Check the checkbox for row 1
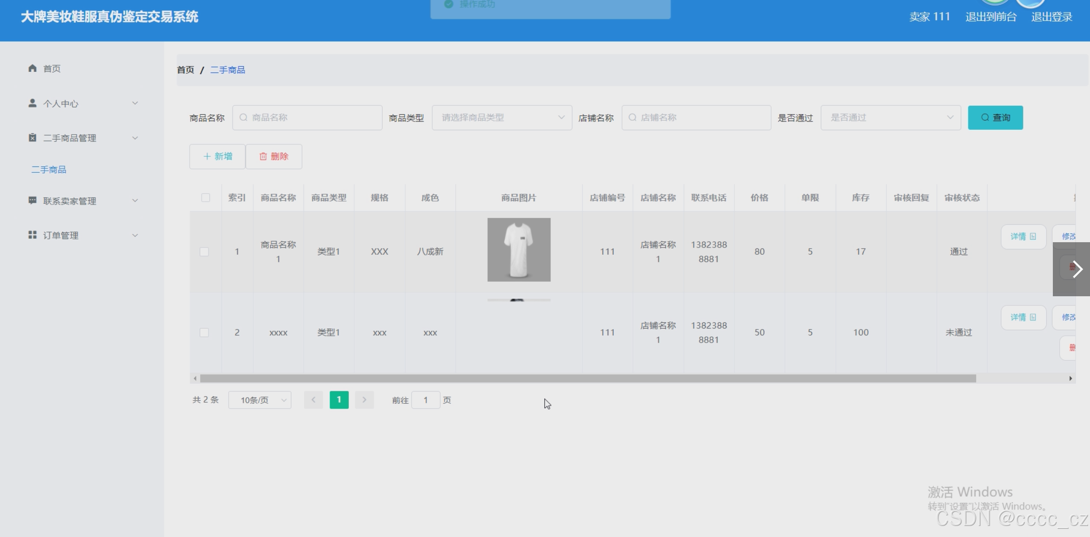 [204, 252]
